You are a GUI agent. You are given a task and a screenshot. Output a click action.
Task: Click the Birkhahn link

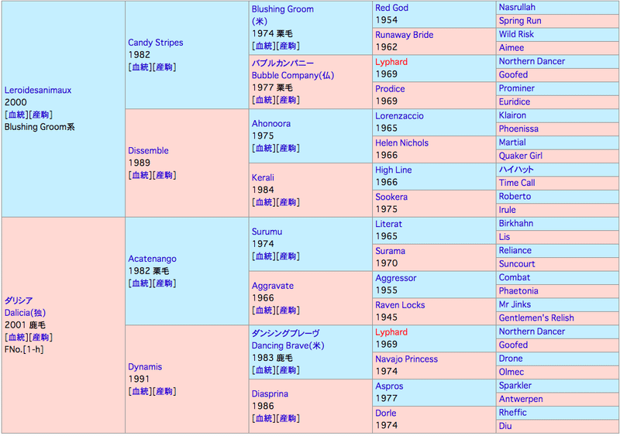pos(516,223)
